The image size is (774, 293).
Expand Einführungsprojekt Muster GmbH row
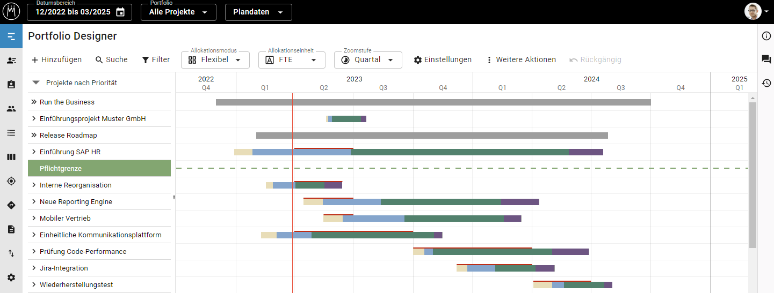34,118
